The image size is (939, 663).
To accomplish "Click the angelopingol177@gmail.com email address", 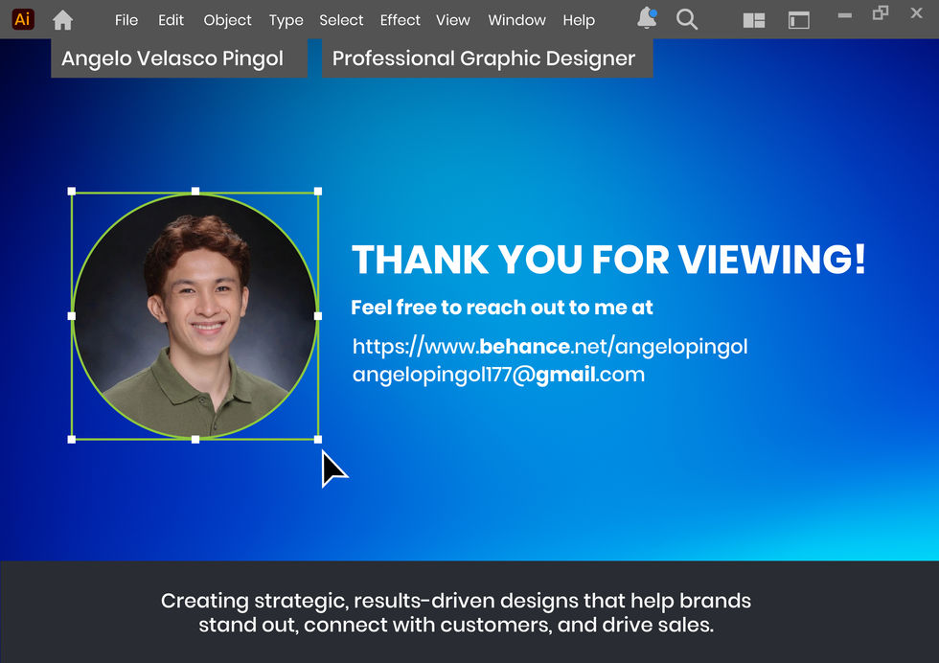I will point(498,375).
